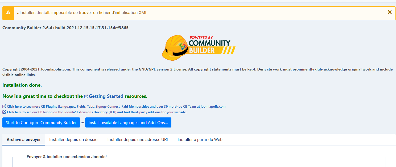Viewport: 396px width, 167px height.
Task: Open the Installer depuis une adresse URL tab
Action: (x=138, y=140)
